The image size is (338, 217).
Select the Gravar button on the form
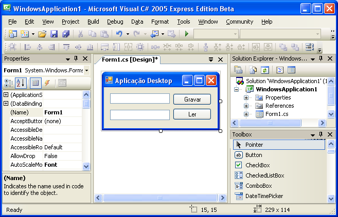[x=192, y=99]
